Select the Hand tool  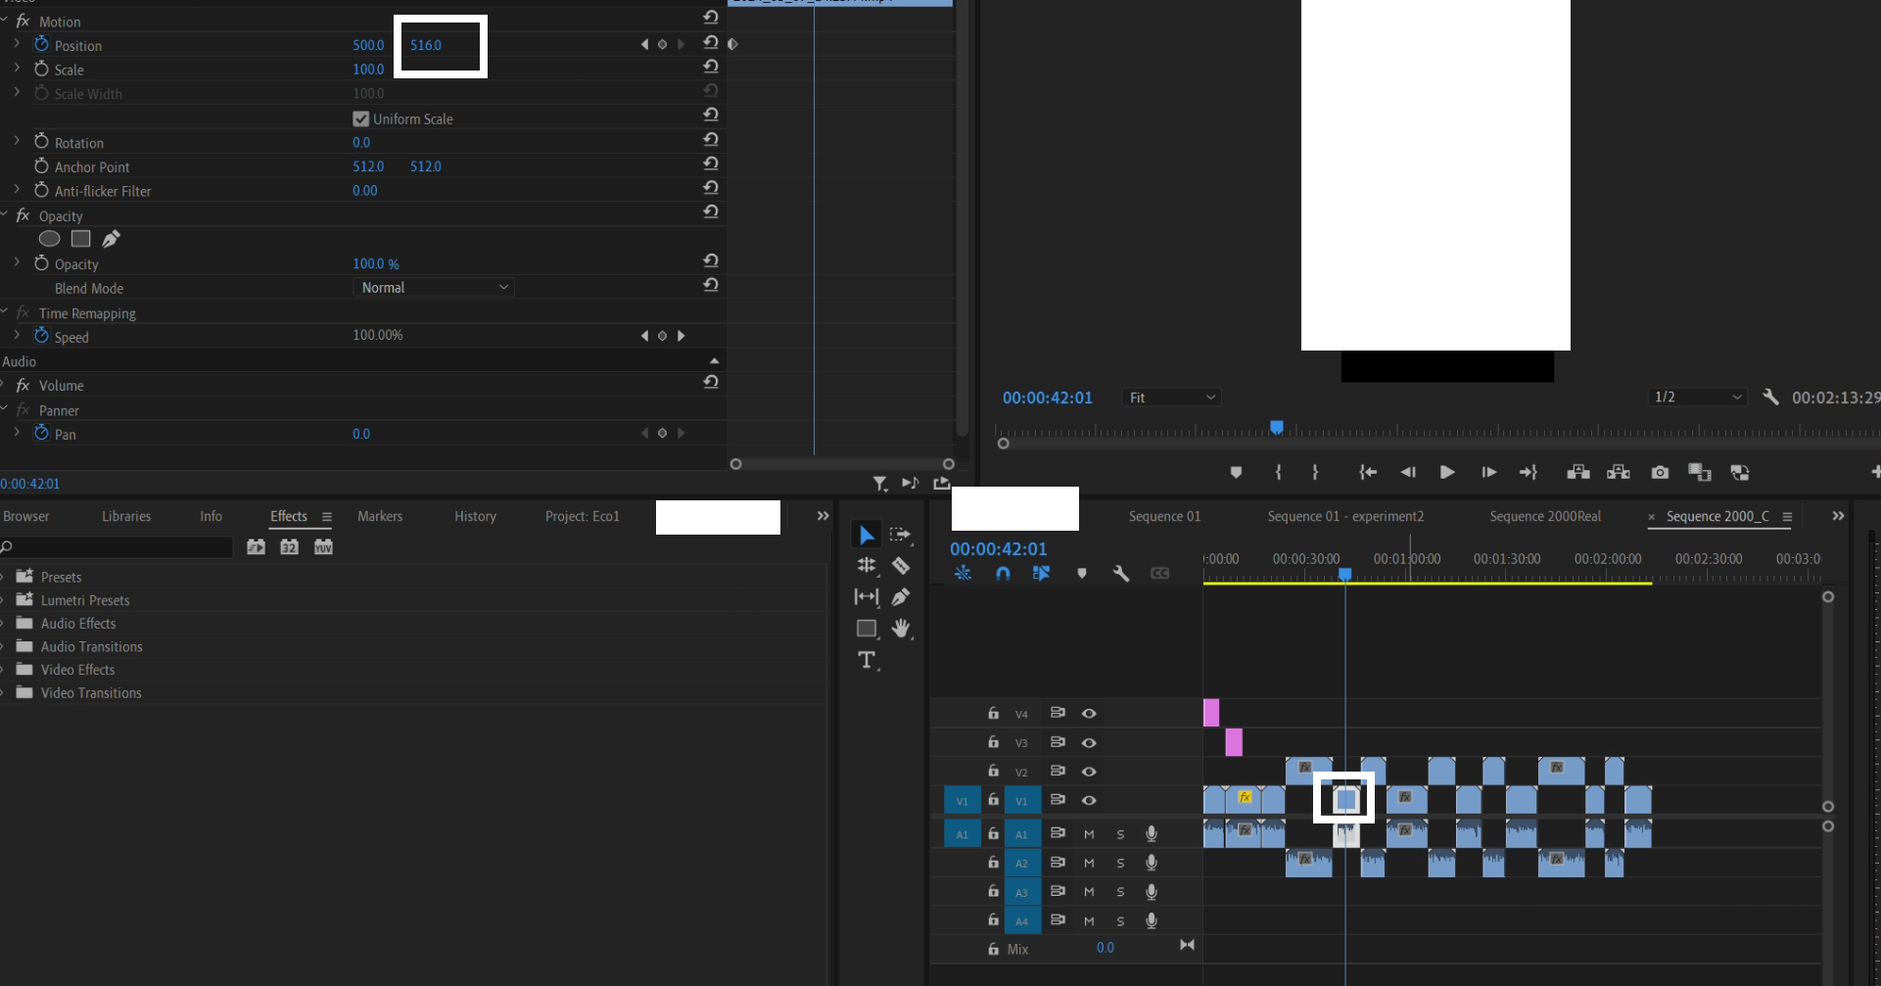point(901,628)
